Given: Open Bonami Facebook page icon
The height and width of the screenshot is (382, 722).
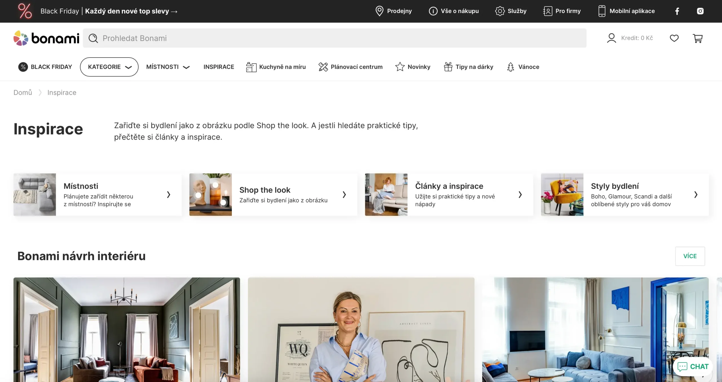Looking at the screenshot, I should [x=677, y=11].
